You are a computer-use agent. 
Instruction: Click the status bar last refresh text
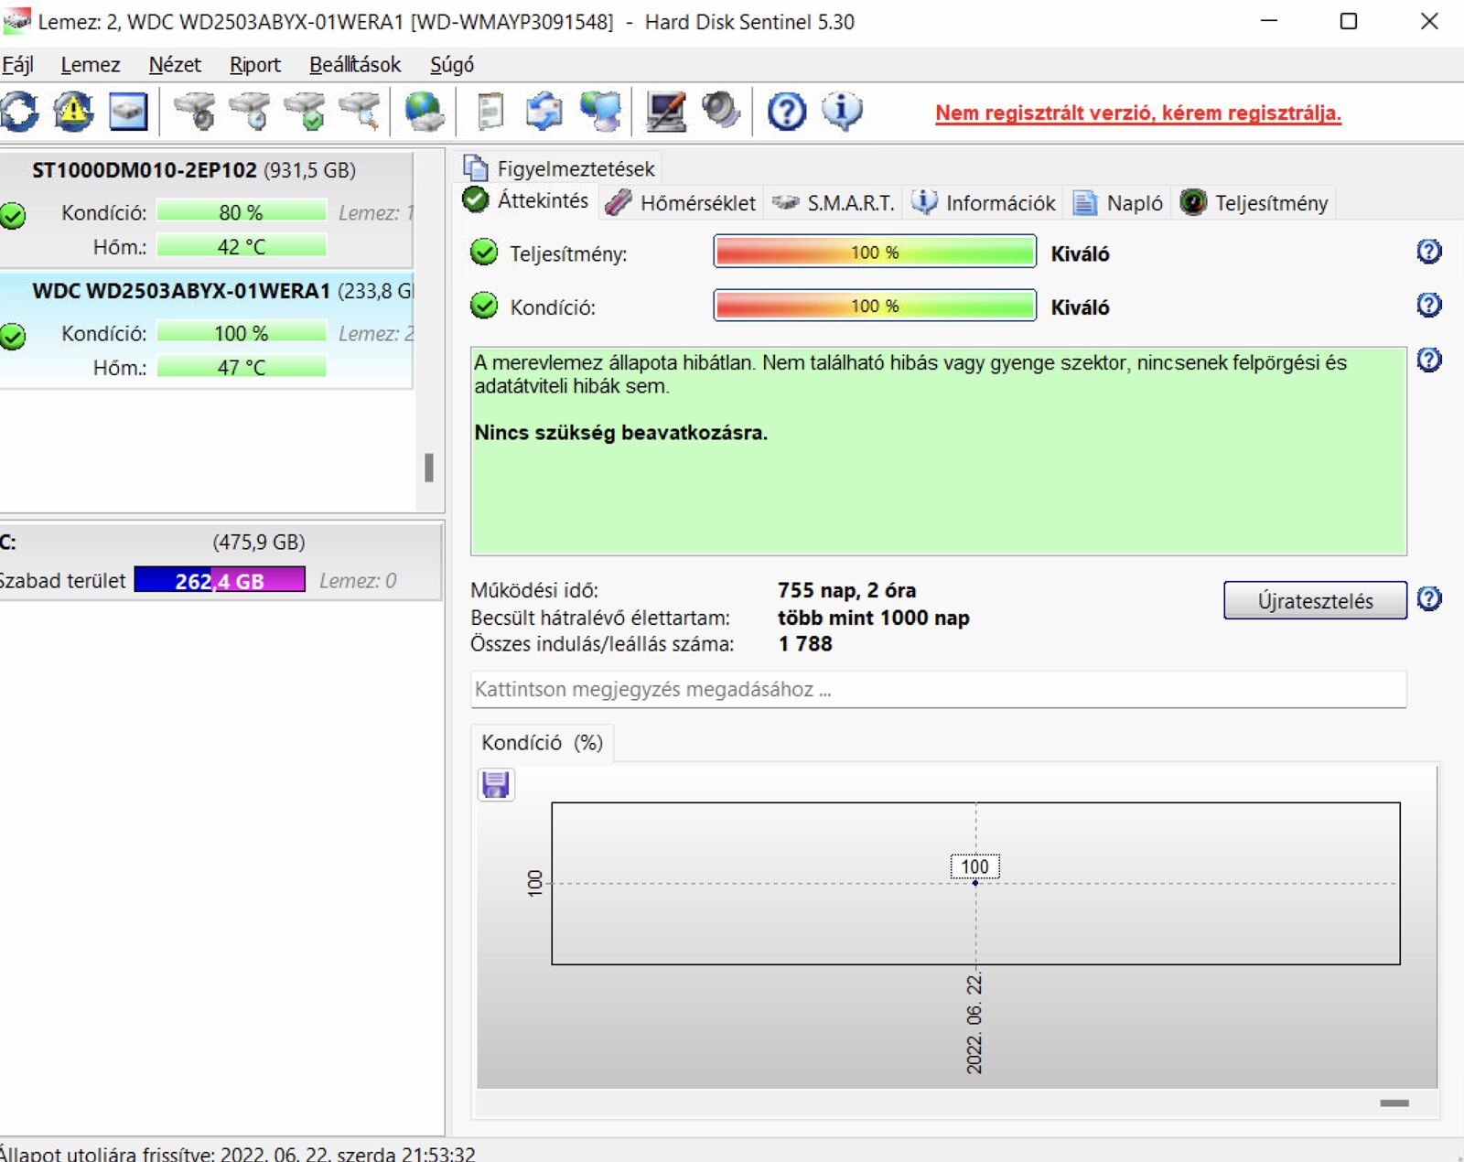click(x=238, y=1153)
